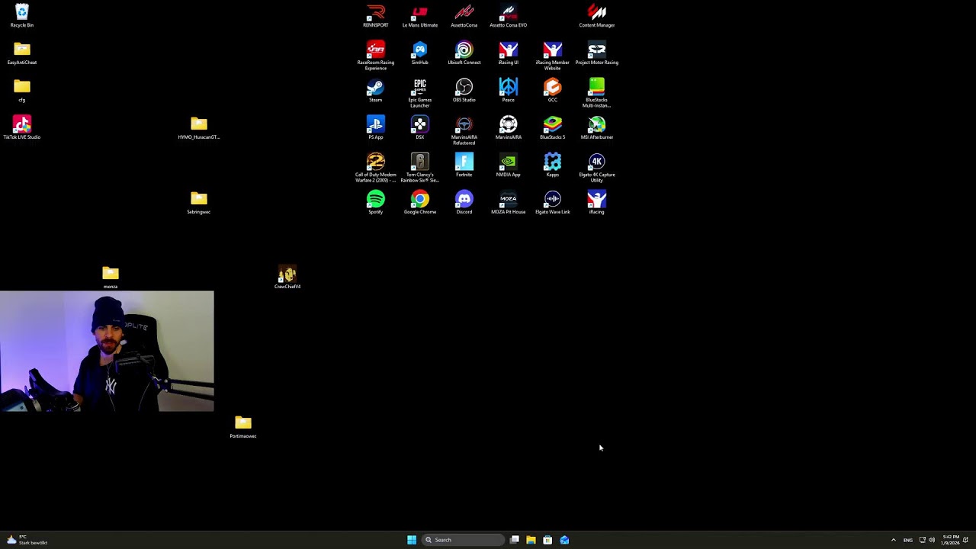Open the RENNSPORT desktop shortcut

[375, 15]
